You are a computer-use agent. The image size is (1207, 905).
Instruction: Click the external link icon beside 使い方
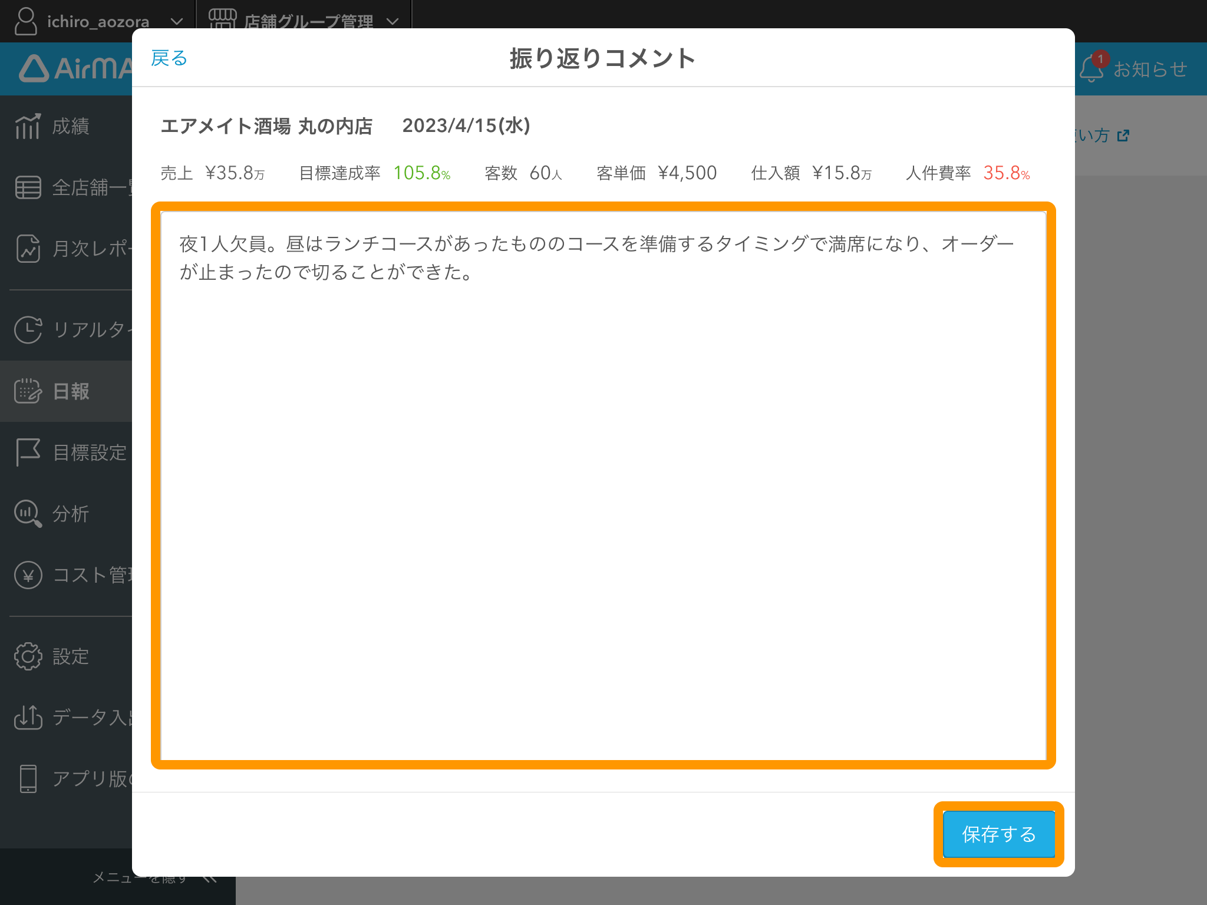coord(1123,136)
